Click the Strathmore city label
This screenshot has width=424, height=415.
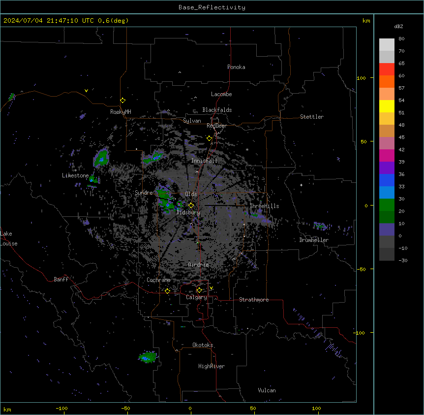[x=254, y=300]
